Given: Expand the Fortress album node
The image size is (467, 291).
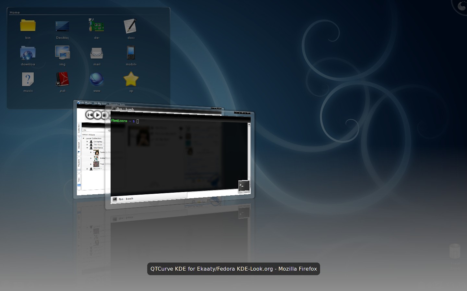Looking at the screenshot, I should coord(91,152).
